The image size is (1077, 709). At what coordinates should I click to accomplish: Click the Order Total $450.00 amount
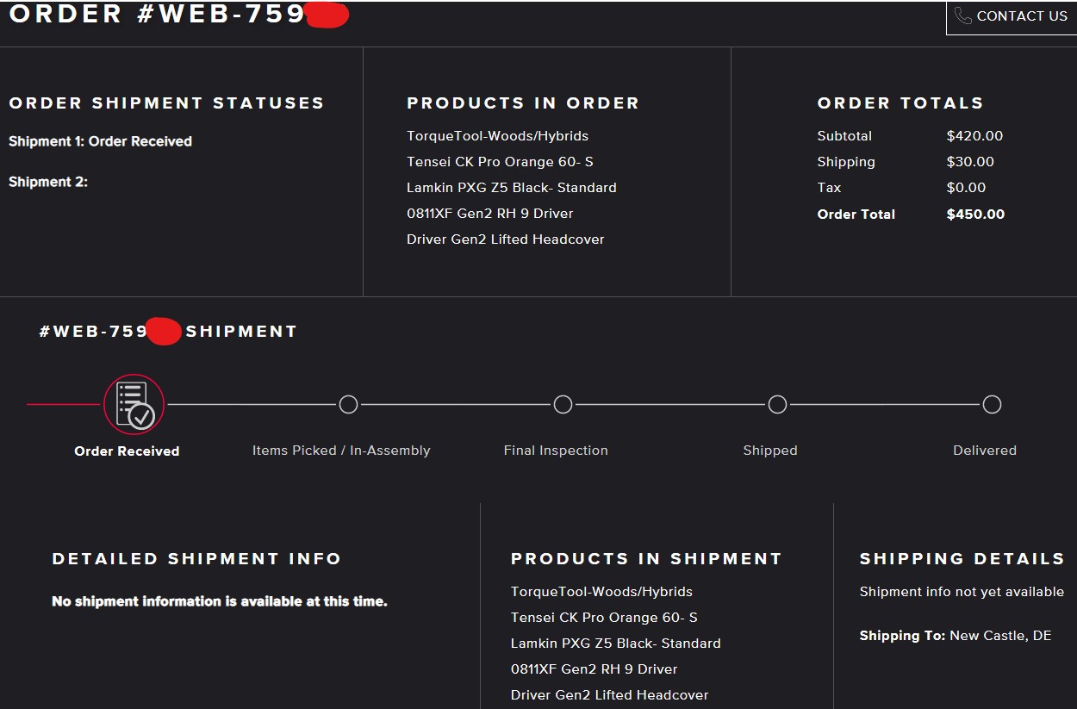coord(975,215)
